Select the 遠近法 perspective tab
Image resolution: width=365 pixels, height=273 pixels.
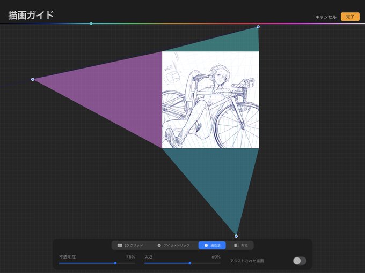pyautogui.click(x=212, y=245)
